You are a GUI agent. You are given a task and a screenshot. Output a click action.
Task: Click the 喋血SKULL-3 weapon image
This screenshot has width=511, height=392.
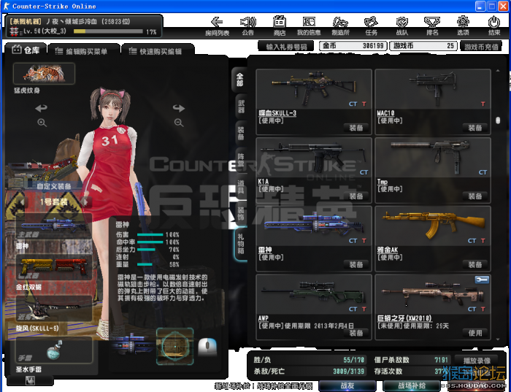[314, 89]
